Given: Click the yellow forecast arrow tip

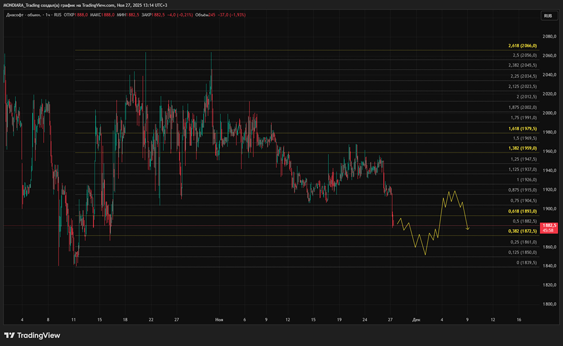Looking at the screenshot, I should 468,229.
